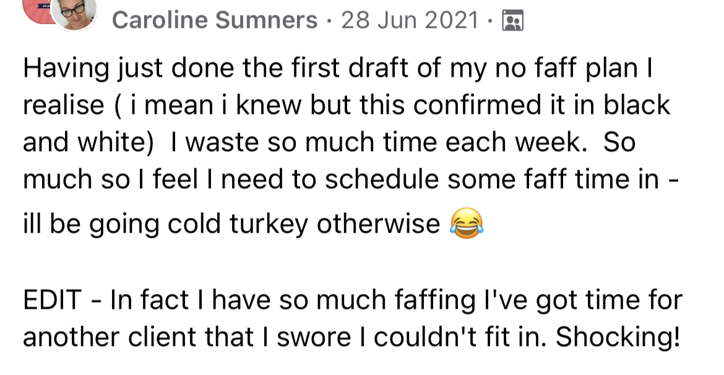Screen dimensions: 724x375
Task: Click the phrase "each week" in post
Action: [x=526, y=142]
